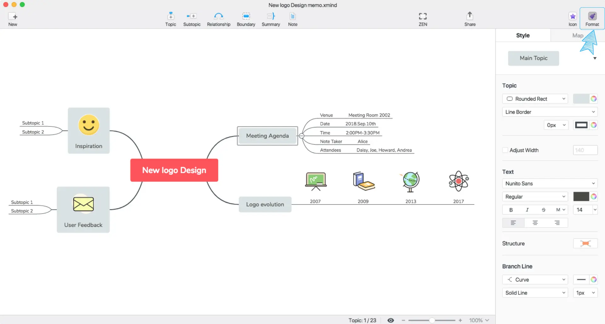Open the Curve branch shape dropdown
Screen dimensions: 605x324
[x=535, y=280]
